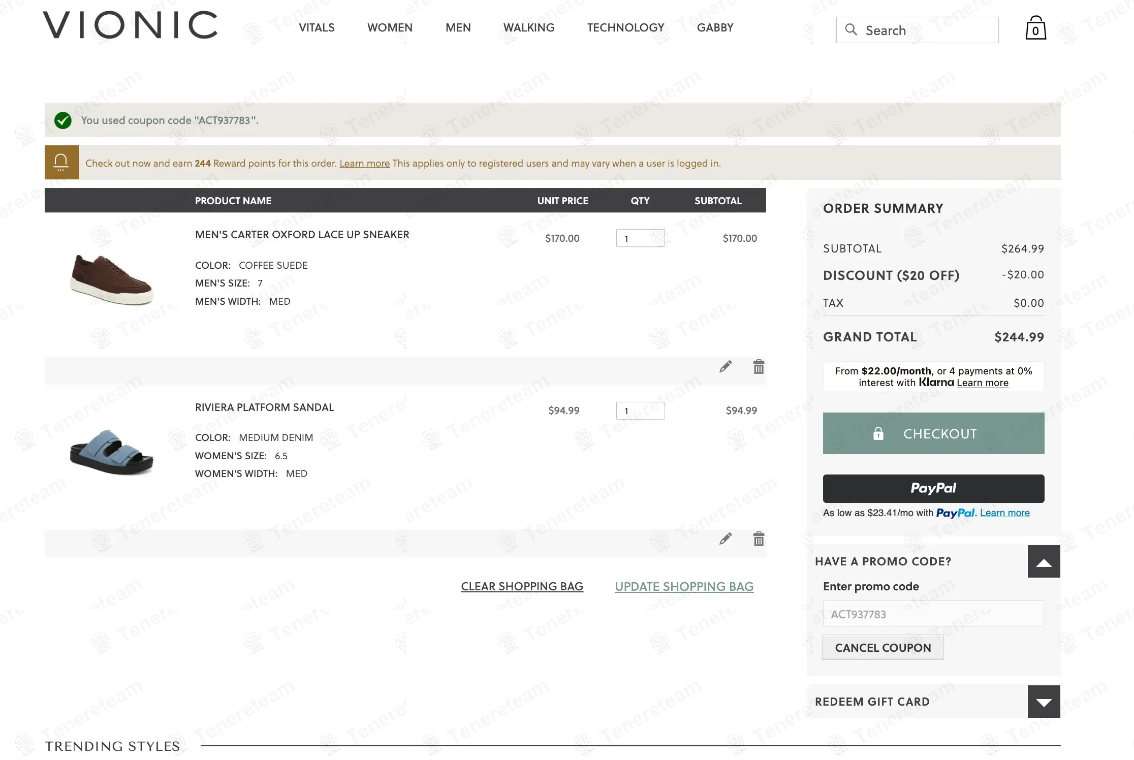Remove the Riviera Platform Sandal from bag

pos(759,539)
